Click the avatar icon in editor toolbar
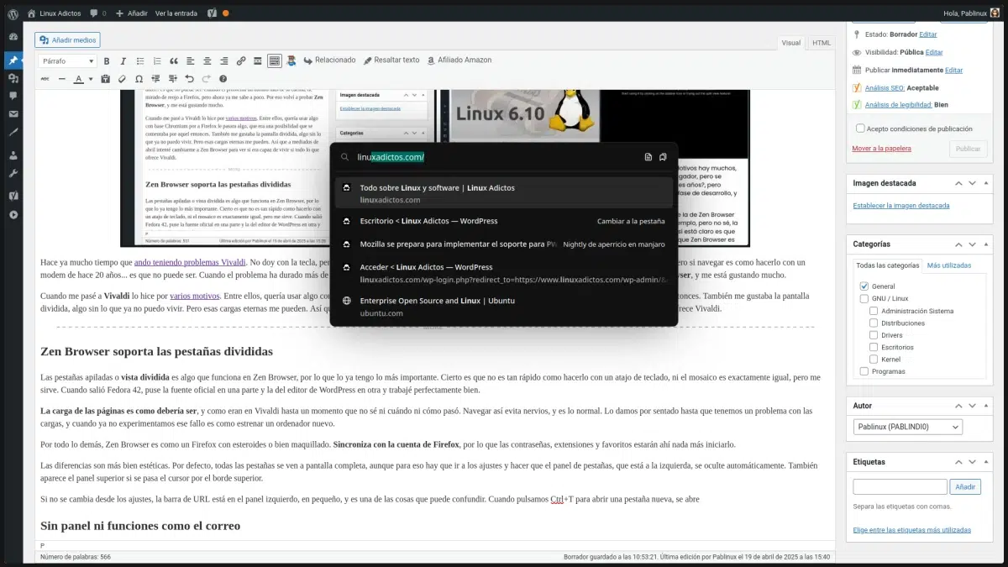 (x=291, y=61)
